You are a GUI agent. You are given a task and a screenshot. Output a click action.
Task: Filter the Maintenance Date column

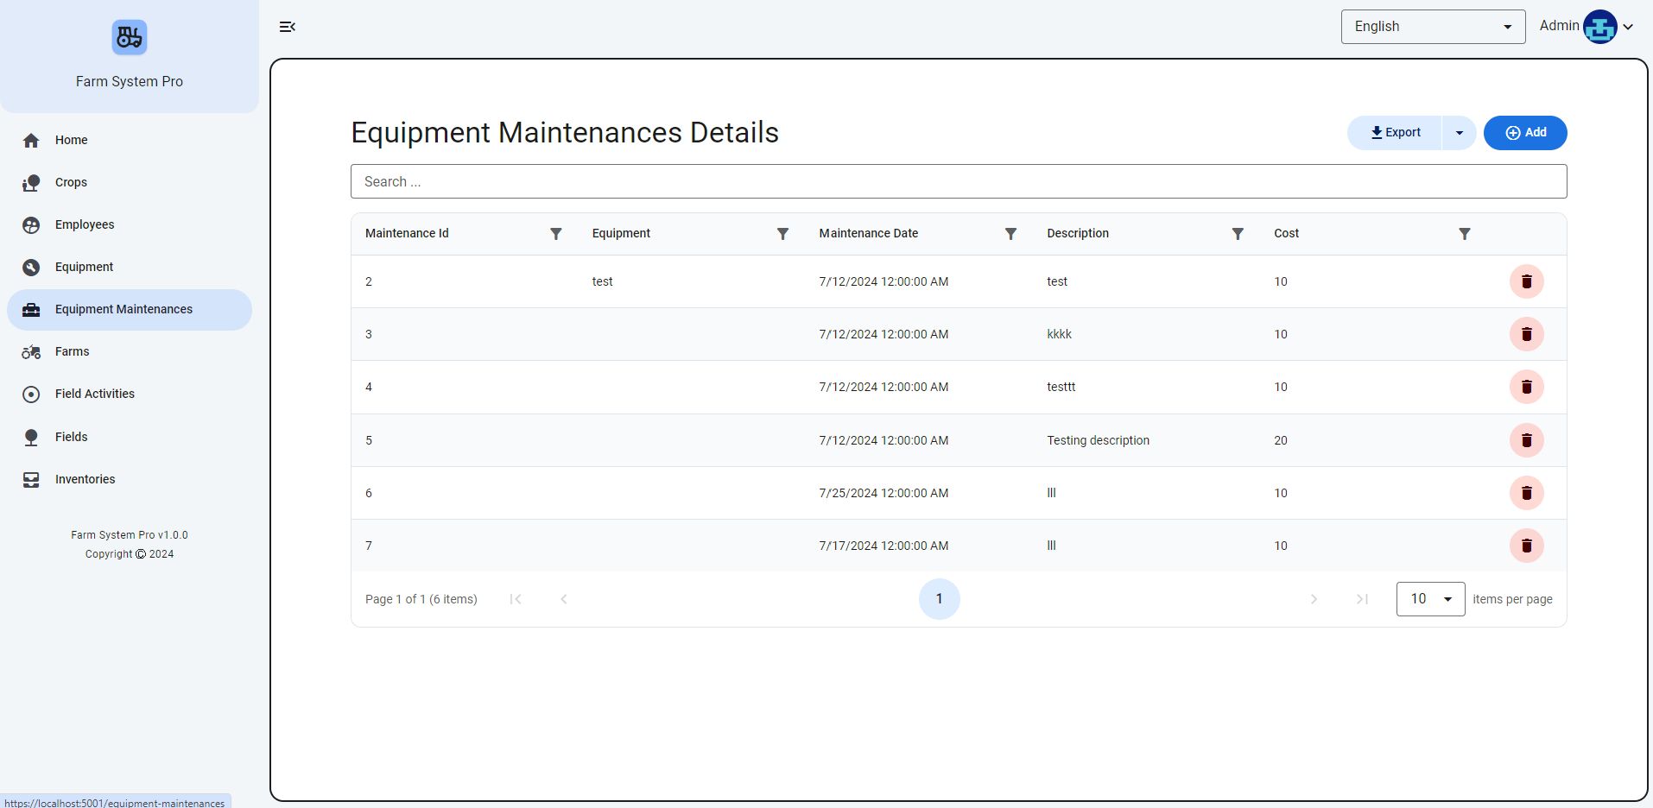[x=1010, y=234]
